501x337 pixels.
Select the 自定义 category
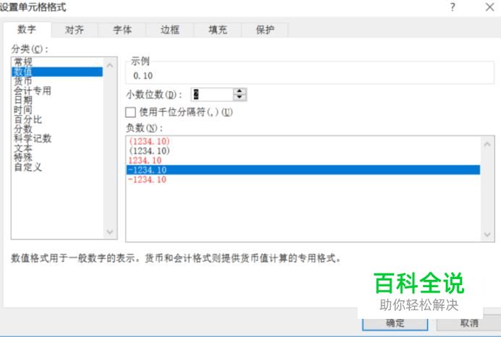(x=57, y=167)
